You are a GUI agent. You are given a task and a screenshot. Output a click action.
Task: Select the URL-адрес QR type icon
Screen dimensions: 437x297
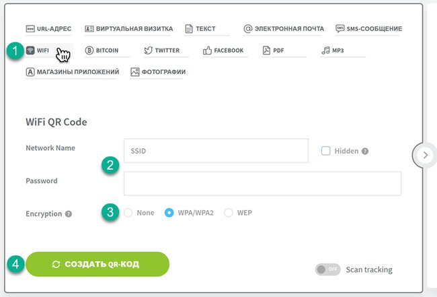[30, 28]
